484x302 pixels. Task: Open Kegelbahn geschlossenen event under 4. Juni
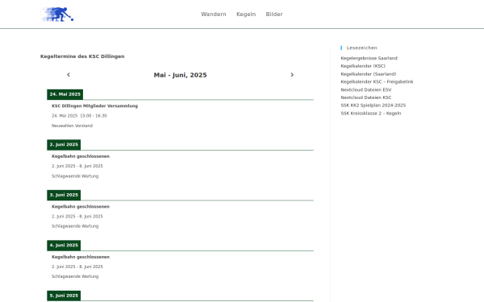(81, 257)
